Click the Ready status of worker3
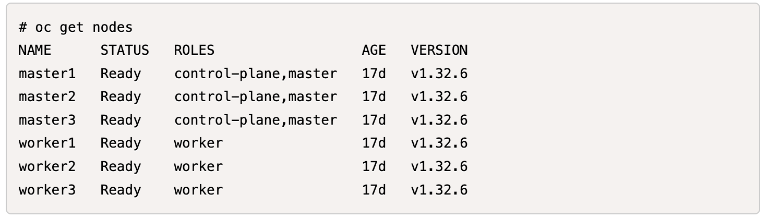 tap(121, 190)
